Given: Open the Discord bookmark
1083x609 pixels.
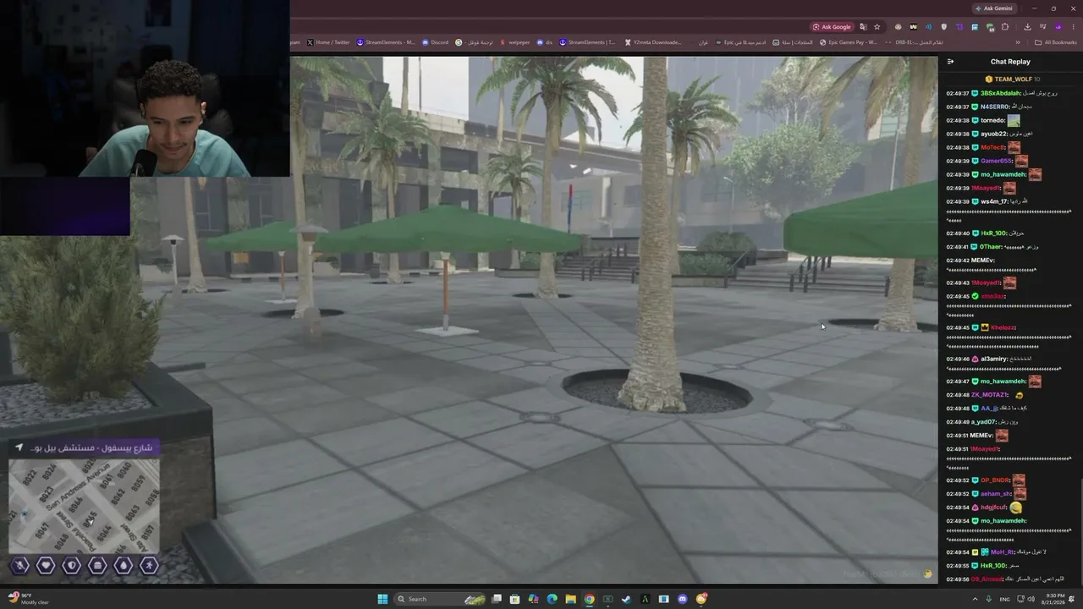Looking at the screenshot, I should point(435,42).
